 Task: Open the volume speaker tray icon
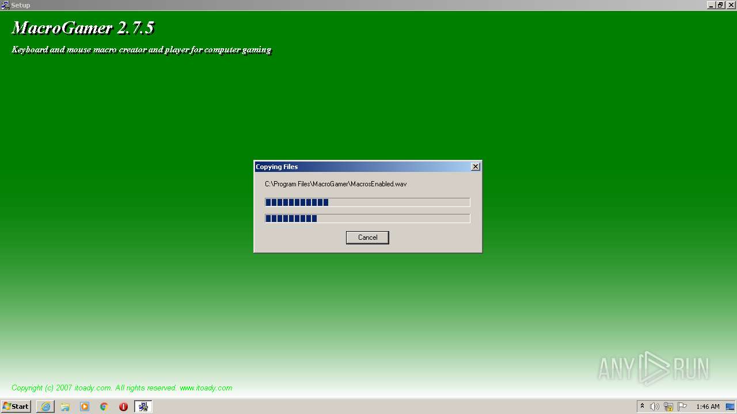(655, 407)
